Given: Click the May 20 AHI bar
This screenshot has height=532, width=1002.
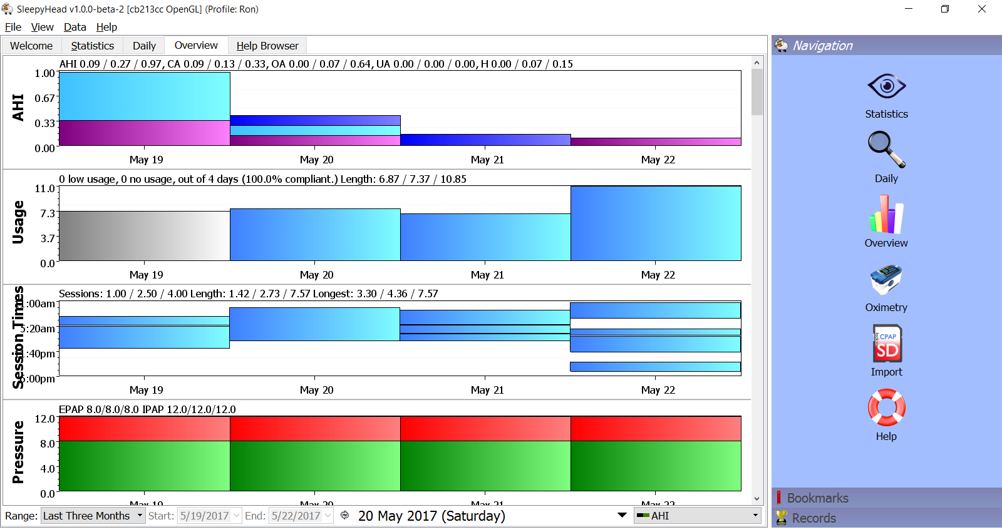Looking at the screenshot, I should (x=315, y=130).
